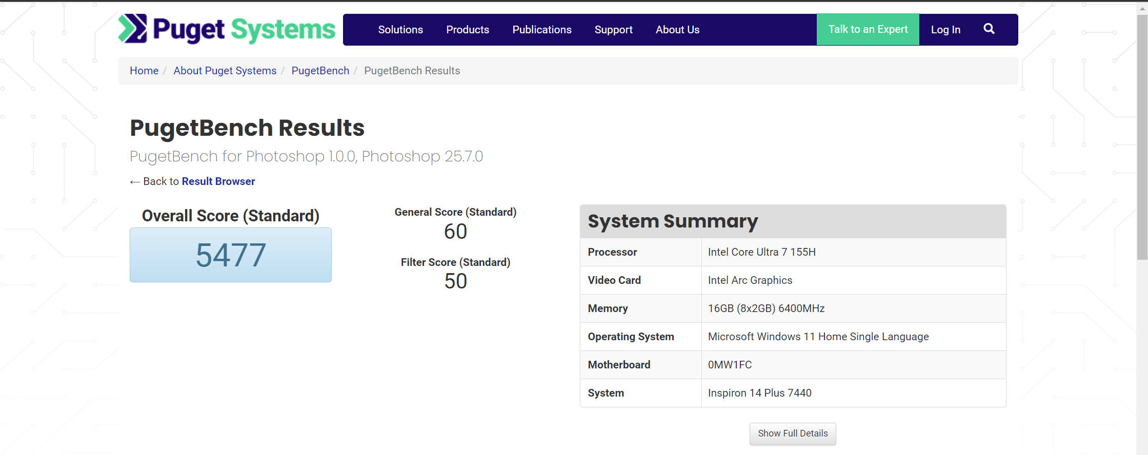Click the System Summary heading

672,221
